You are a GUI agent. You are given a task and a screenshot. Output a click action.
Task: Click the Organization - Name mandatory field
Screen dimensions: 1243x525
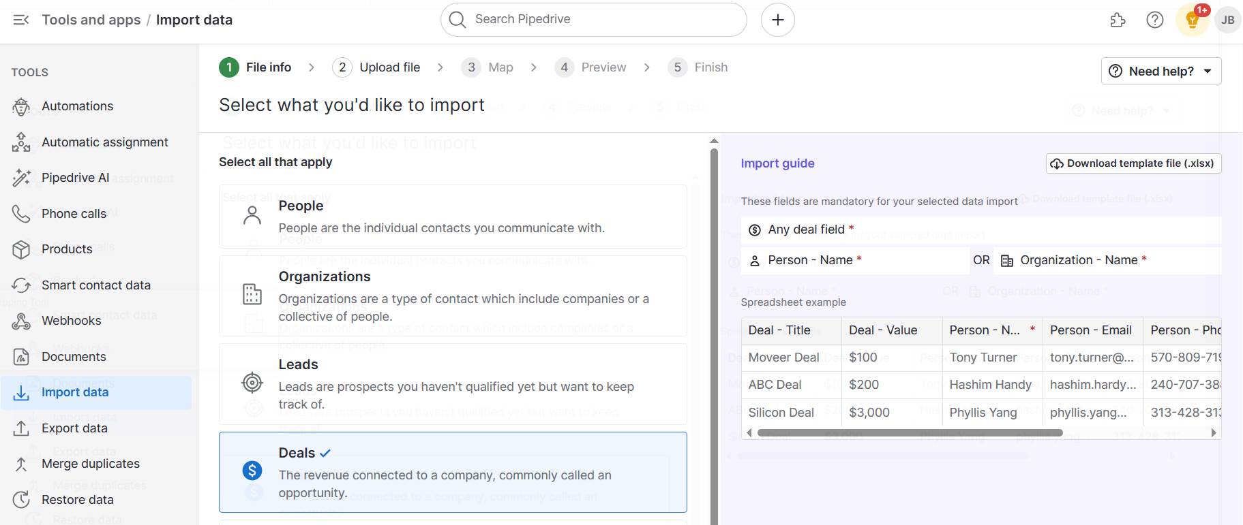[x=1107, y=260]
